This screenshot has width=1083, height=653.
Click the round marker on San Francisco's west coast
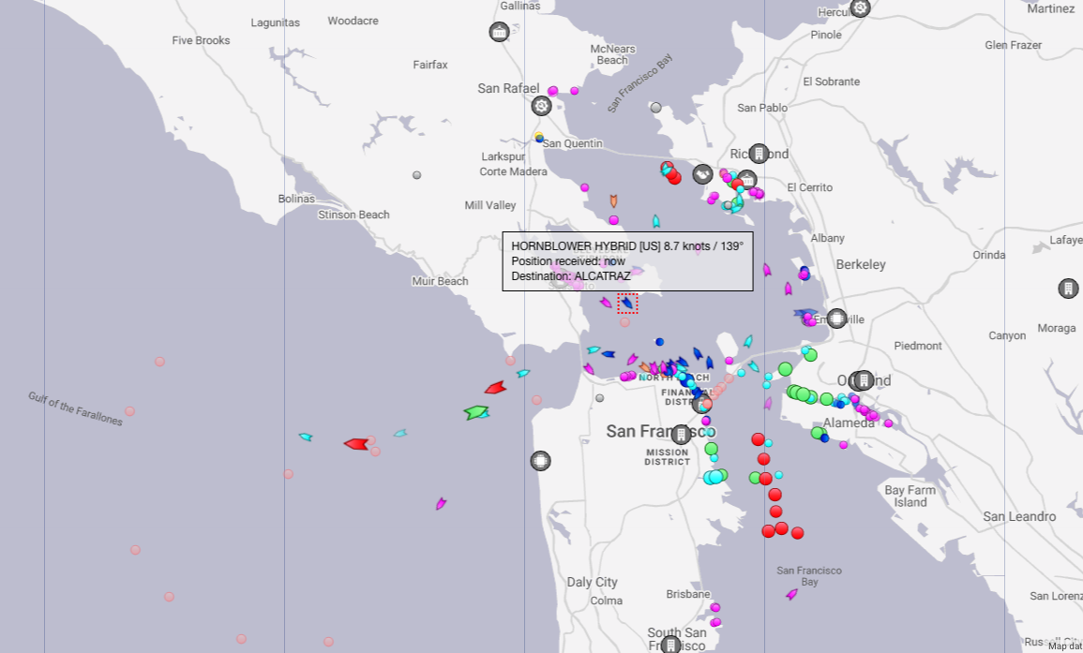tap(540, 461)
